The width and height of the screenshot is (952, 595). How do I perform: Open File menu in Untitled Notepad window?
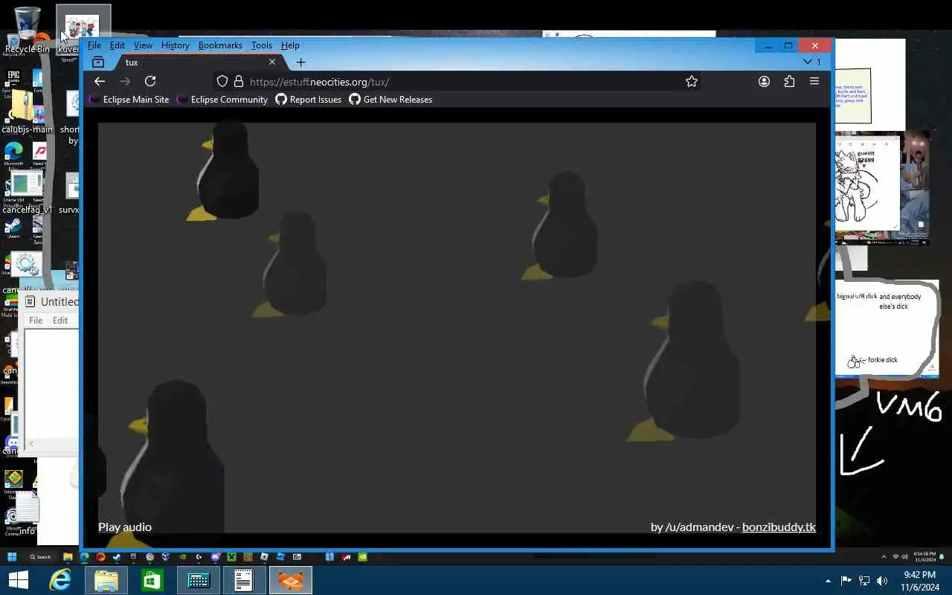(x=36, y=321)
